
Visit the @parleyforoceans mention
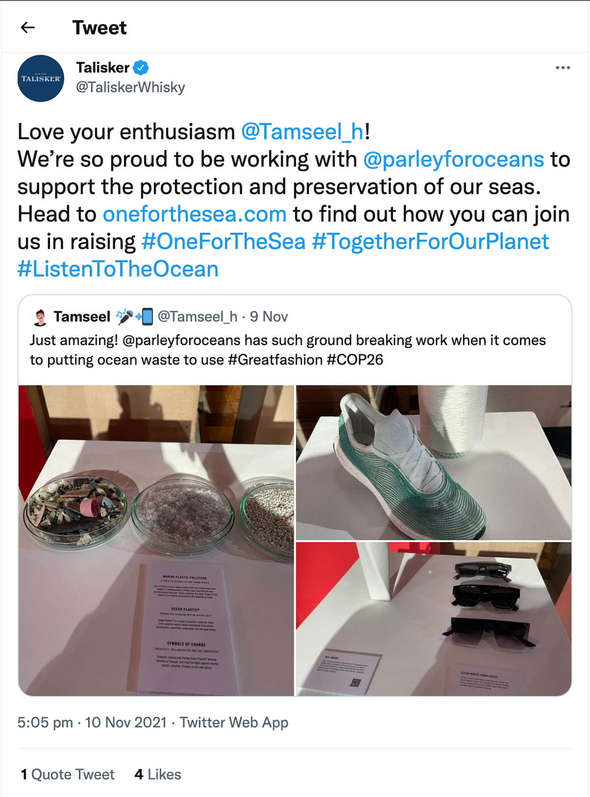click(x=453, y=159)
